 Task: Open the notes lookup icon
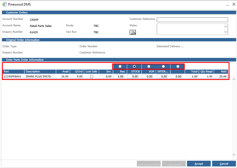(x=132, y=32)
